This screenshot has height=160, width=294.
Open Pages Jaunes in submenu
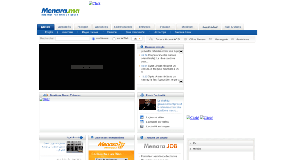pos(90,32)
